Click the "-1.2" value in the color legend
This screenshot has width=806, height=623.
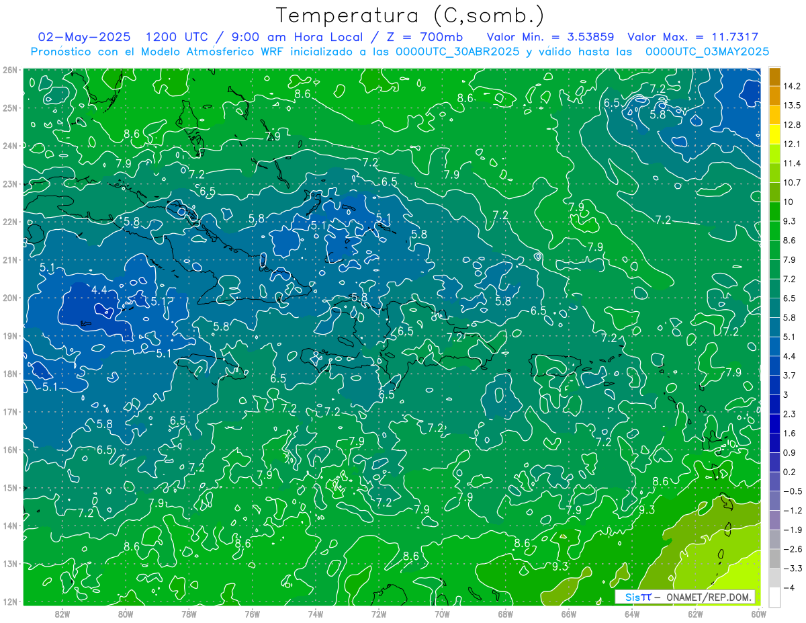792,510
